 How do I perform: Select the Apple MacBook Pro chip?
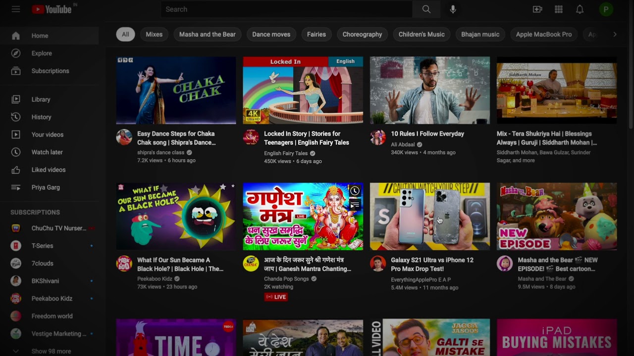pyautogui.click(x=544, y=34)
